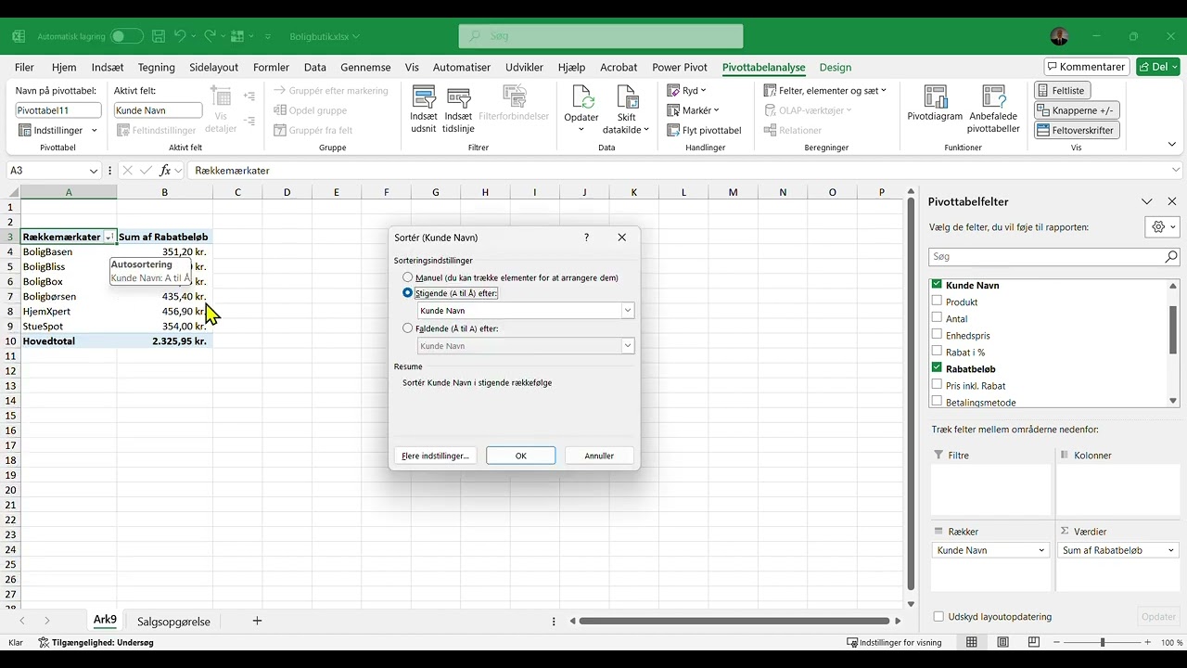Click the undo arrow icon
This screenshot has height=668, width=1187.
coord(181,36)
